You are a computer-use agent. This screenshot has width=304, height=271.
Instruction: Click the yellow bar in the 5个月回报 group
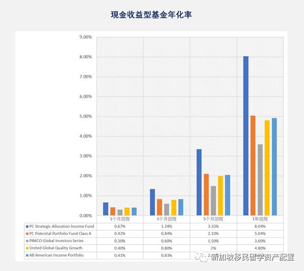point(221,196)
